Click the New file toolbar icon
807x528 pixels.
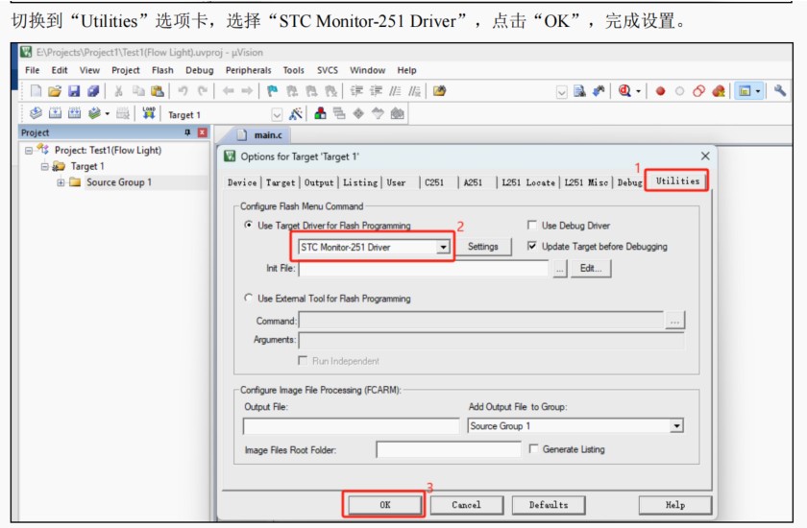pos(36,91)
